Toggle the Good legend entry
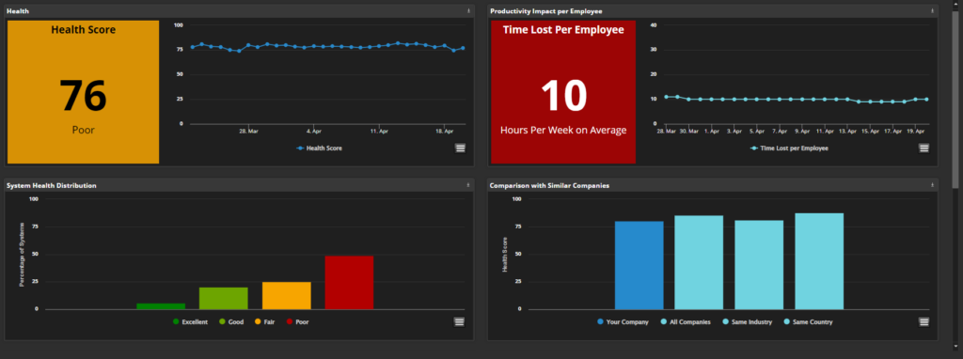Screen dimensions: 963x359 (x=231, y=321)
